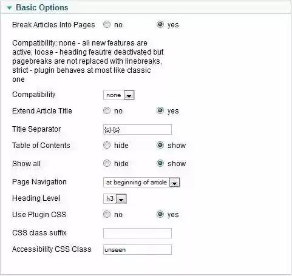The width and height of the screenshot is (292, 276).
Task: Click the 'Show all' label
Action: click(26, 164)
